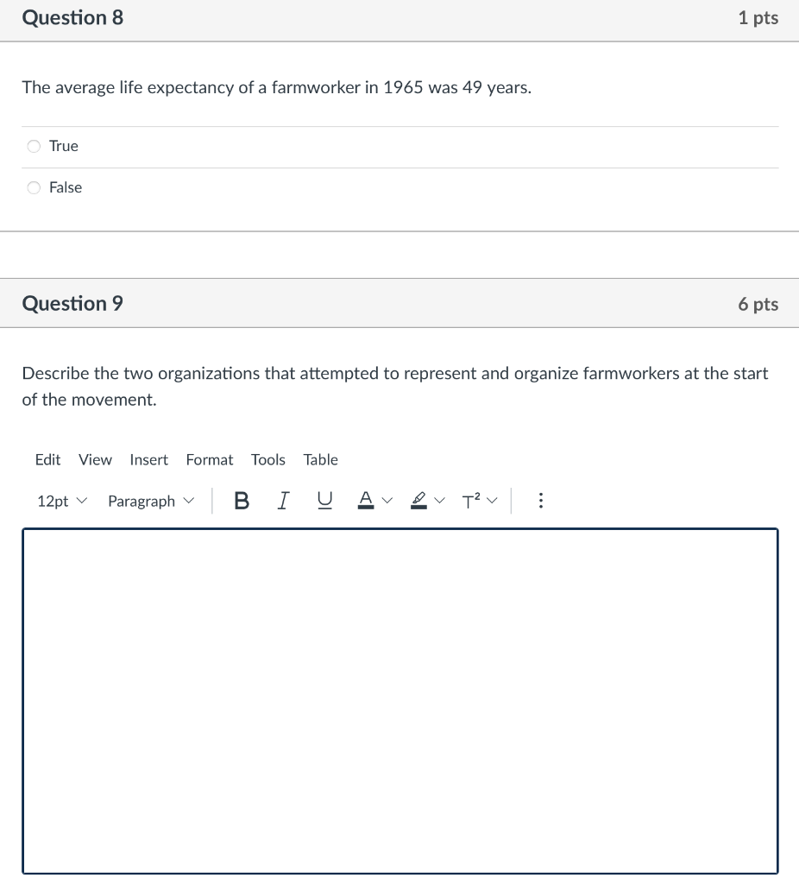Viewport: 799px width, 884px height.
Task: Apply underline formatting in the editor
Action: [324, 501]
